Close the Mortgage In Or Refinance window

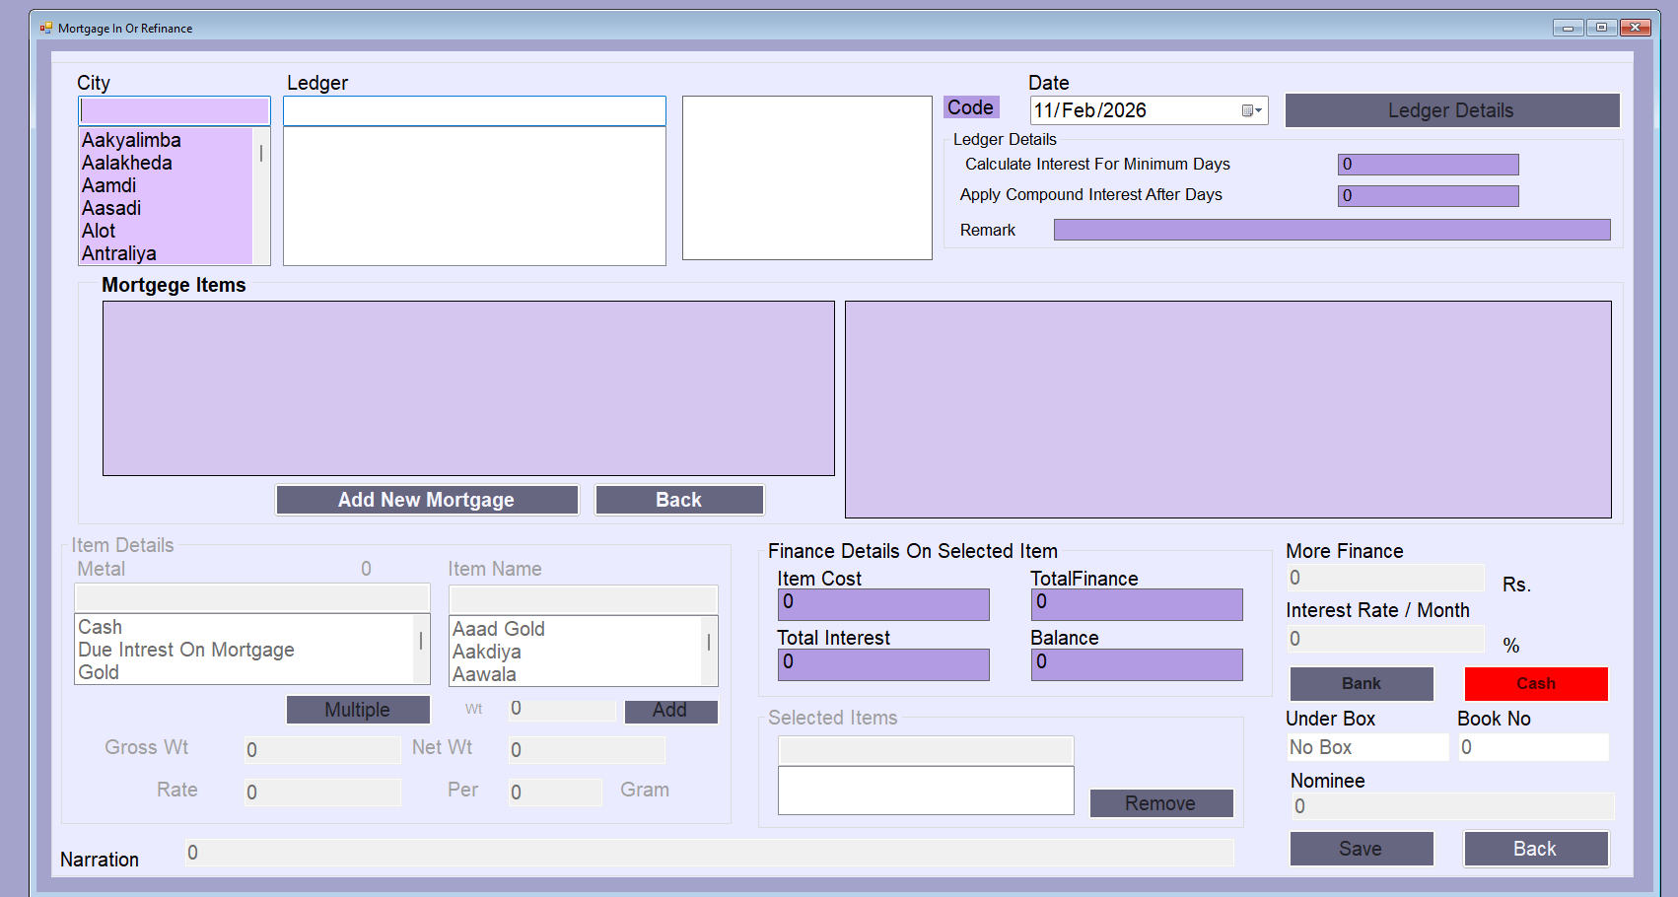1636,28
